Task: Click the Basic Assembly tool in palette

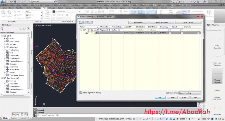Action: pos(217,43)
